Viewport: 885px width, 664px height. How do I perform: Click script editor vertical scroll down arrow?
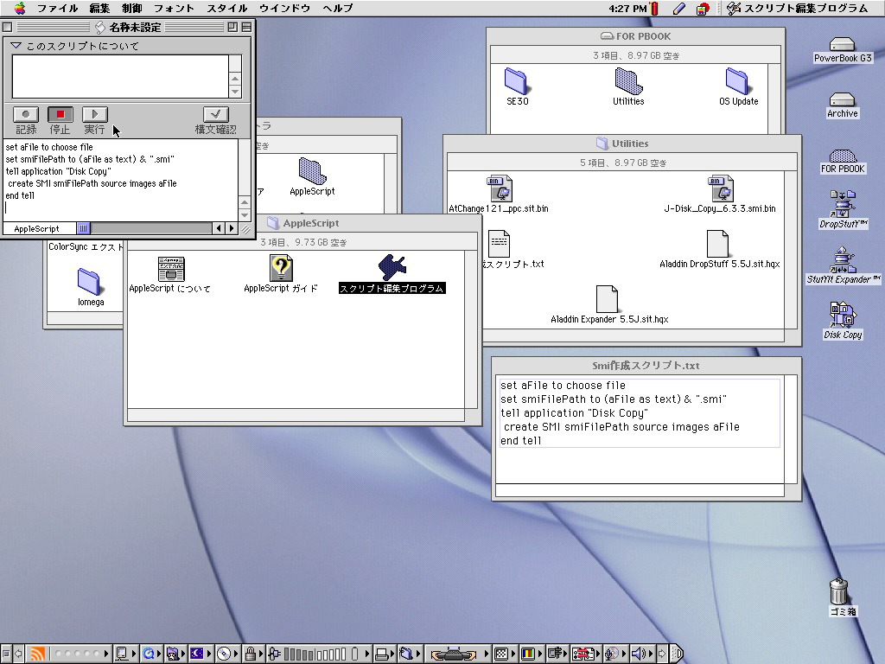click(x=245, y=215)
